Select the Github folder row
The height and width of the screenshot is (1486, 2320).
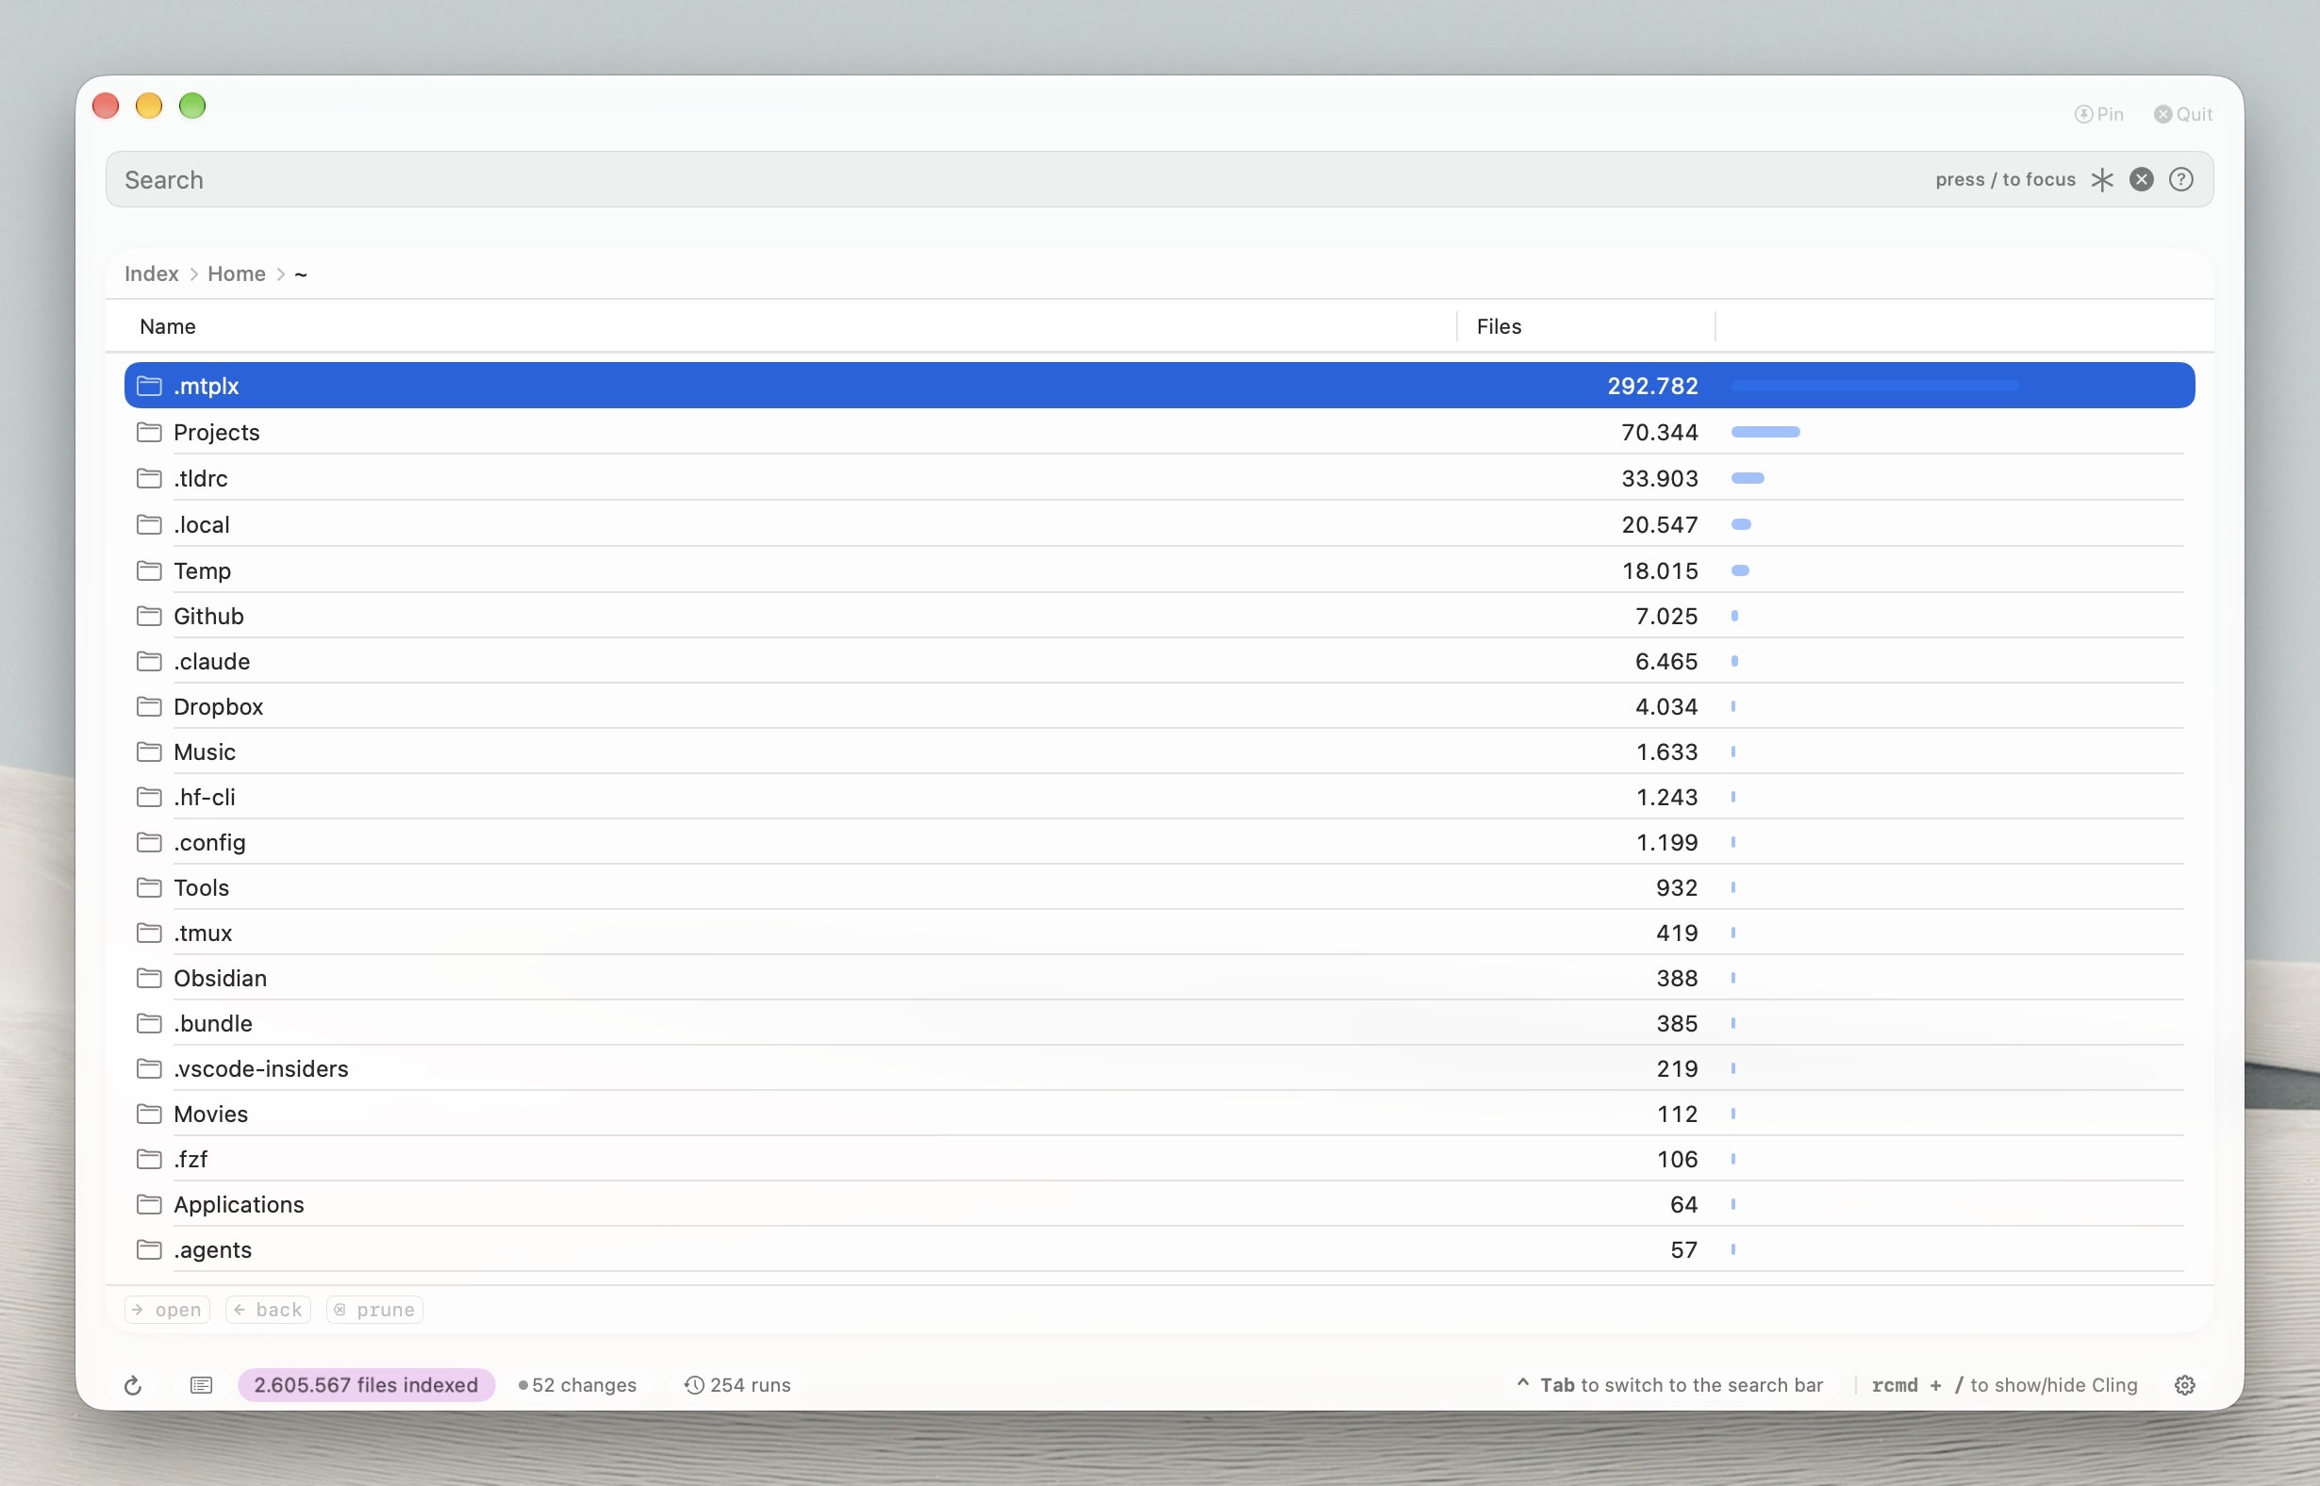coord(1159,616)
